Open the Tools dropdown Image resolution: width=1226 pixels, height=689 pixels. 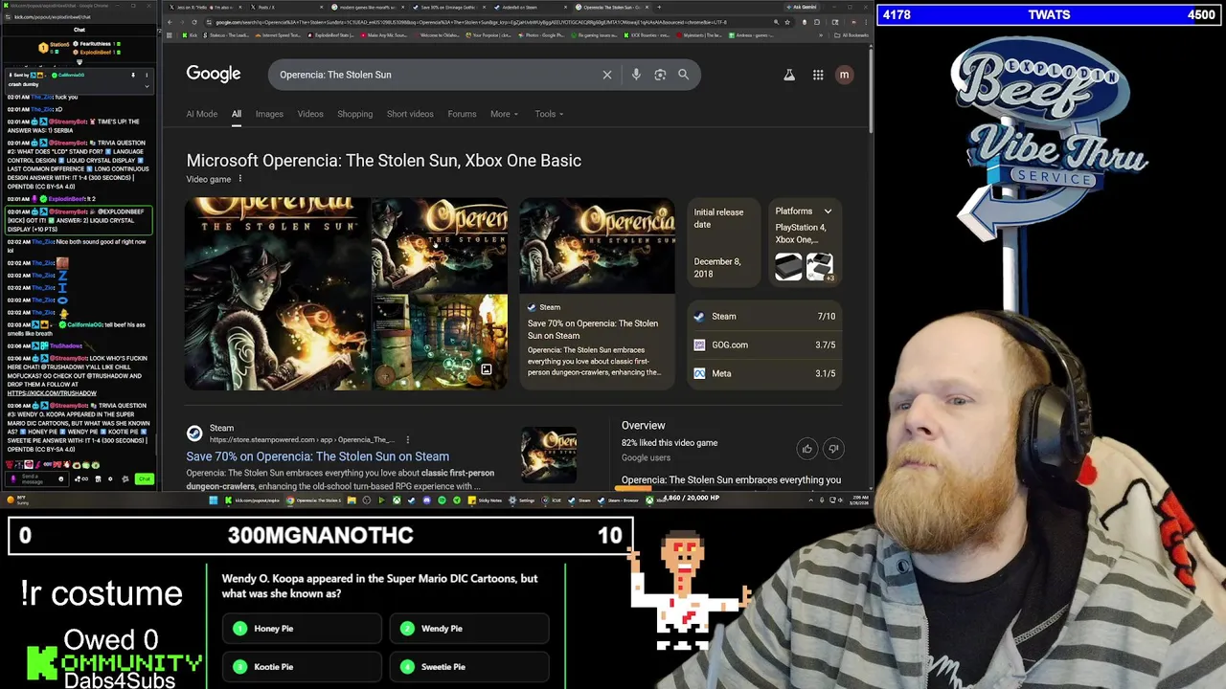pyautogui.click(x=549, y=114)
